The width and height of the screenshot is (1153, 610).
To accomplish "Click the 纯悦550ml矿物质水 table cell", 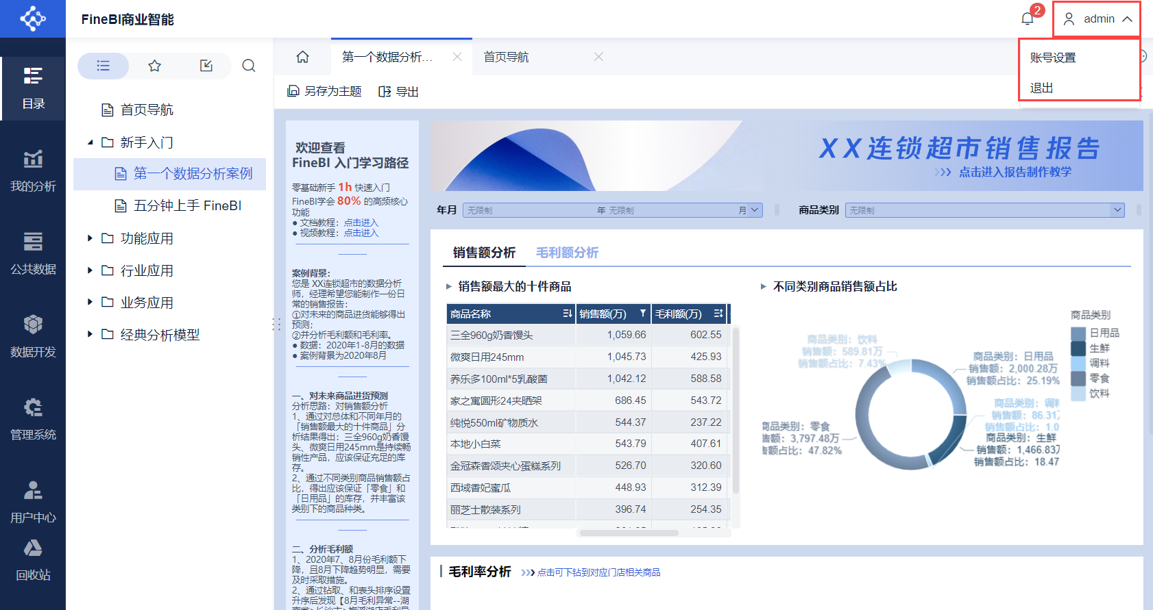I will tap(511, 422).
